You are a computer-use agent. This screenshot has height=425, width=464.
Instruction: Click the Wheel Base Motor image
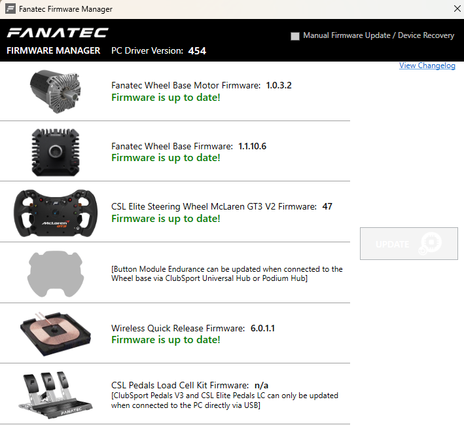56,91
